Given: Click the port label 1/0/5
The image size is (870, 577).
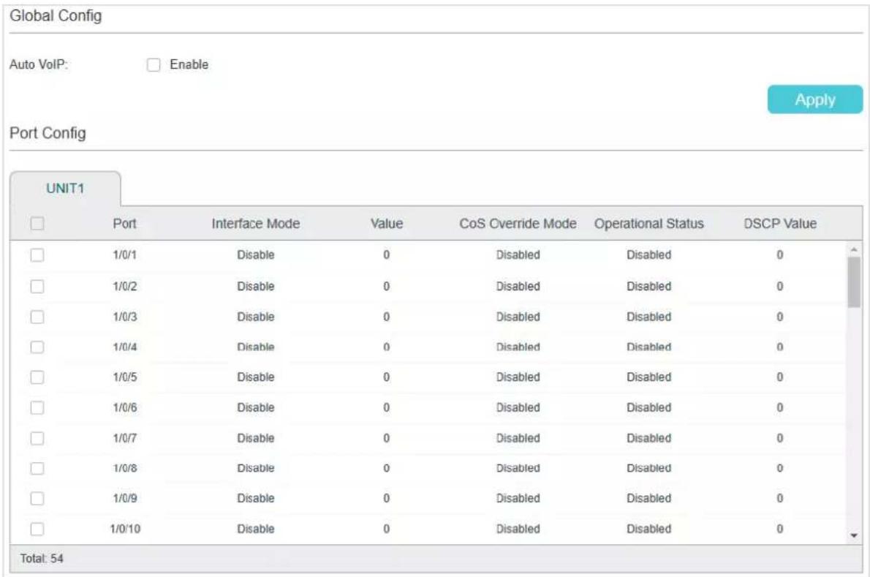Looking at the screenshot, I should 125,377.
